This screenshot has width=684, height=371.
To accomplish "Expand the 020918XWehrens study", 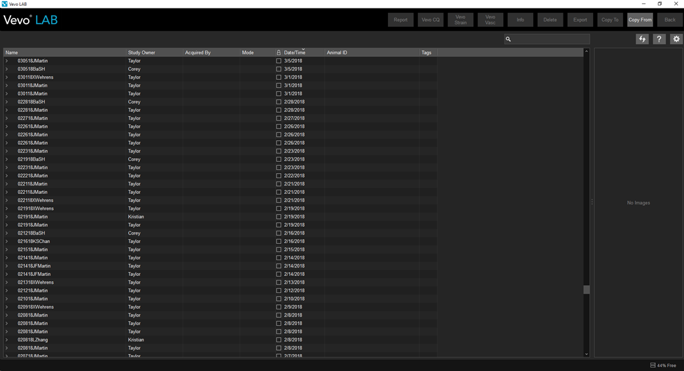I will 7,307.
